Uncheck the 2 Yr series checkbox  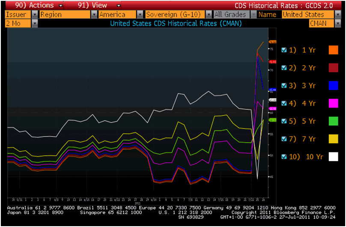pos(284,68)
